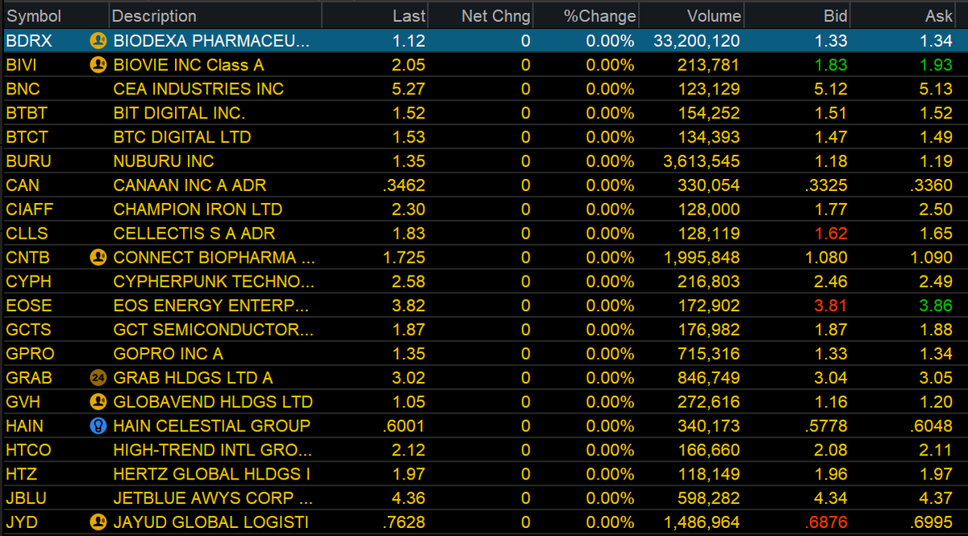Sort by the %Change column header
The width and height of the screenshot is (968, 536).
point(586,15)
